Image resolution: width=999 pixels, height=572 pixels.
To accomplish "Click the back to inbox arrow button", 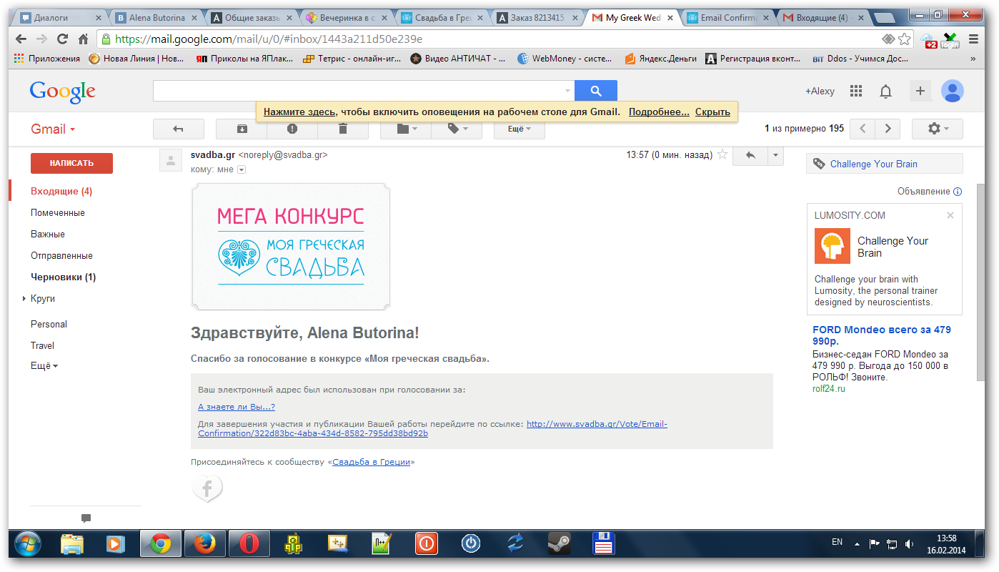I will (179, 129).
